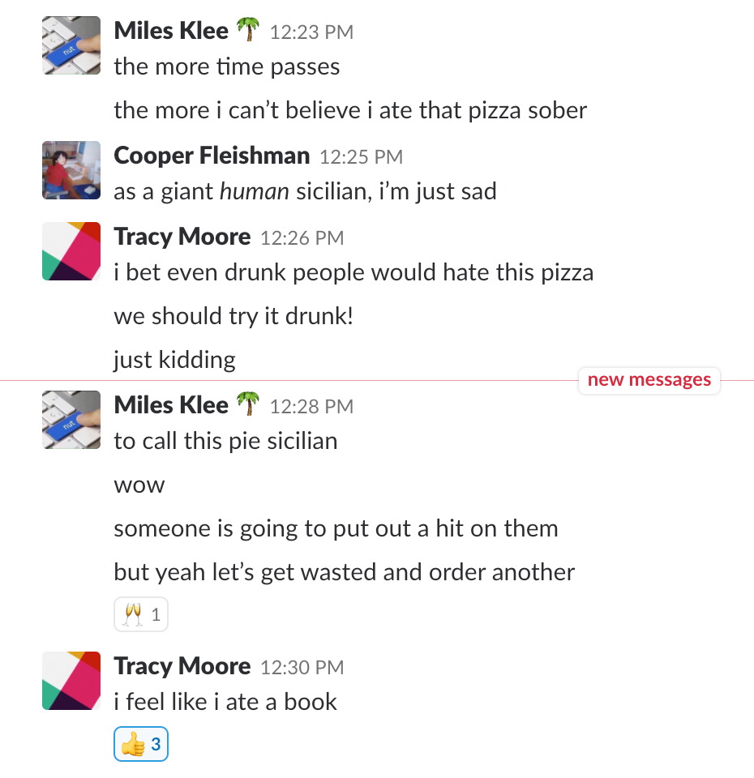The height and width of the screenshot is (778, 754).
Task: Open Tracy Moore's name at 12:30 PM
Action: (182, 666)
